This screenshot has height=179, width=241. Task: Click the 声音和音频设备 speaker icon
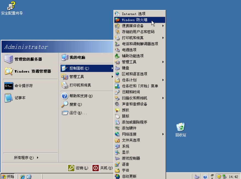coord(117,104)
